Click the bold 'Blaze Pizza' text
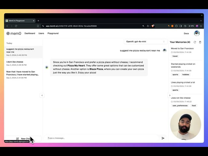The width and height of the screenshot is (208, 156). [96, 69]
